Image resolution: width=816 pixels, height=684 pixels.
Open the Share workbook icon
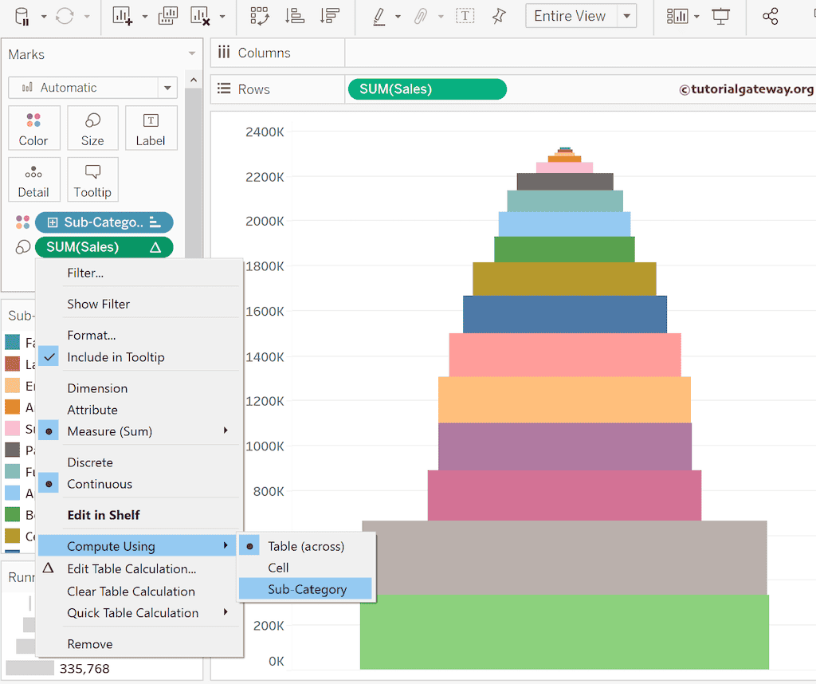[770, 16]
